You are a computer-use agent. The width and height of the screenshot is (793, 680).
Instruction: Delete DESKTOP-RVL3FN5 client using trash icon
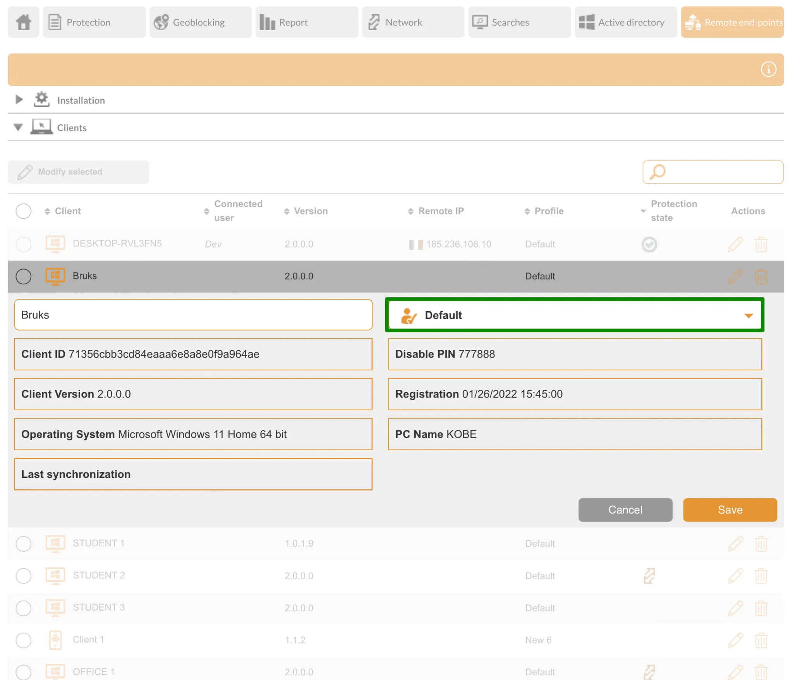click(x=761, y=244)
